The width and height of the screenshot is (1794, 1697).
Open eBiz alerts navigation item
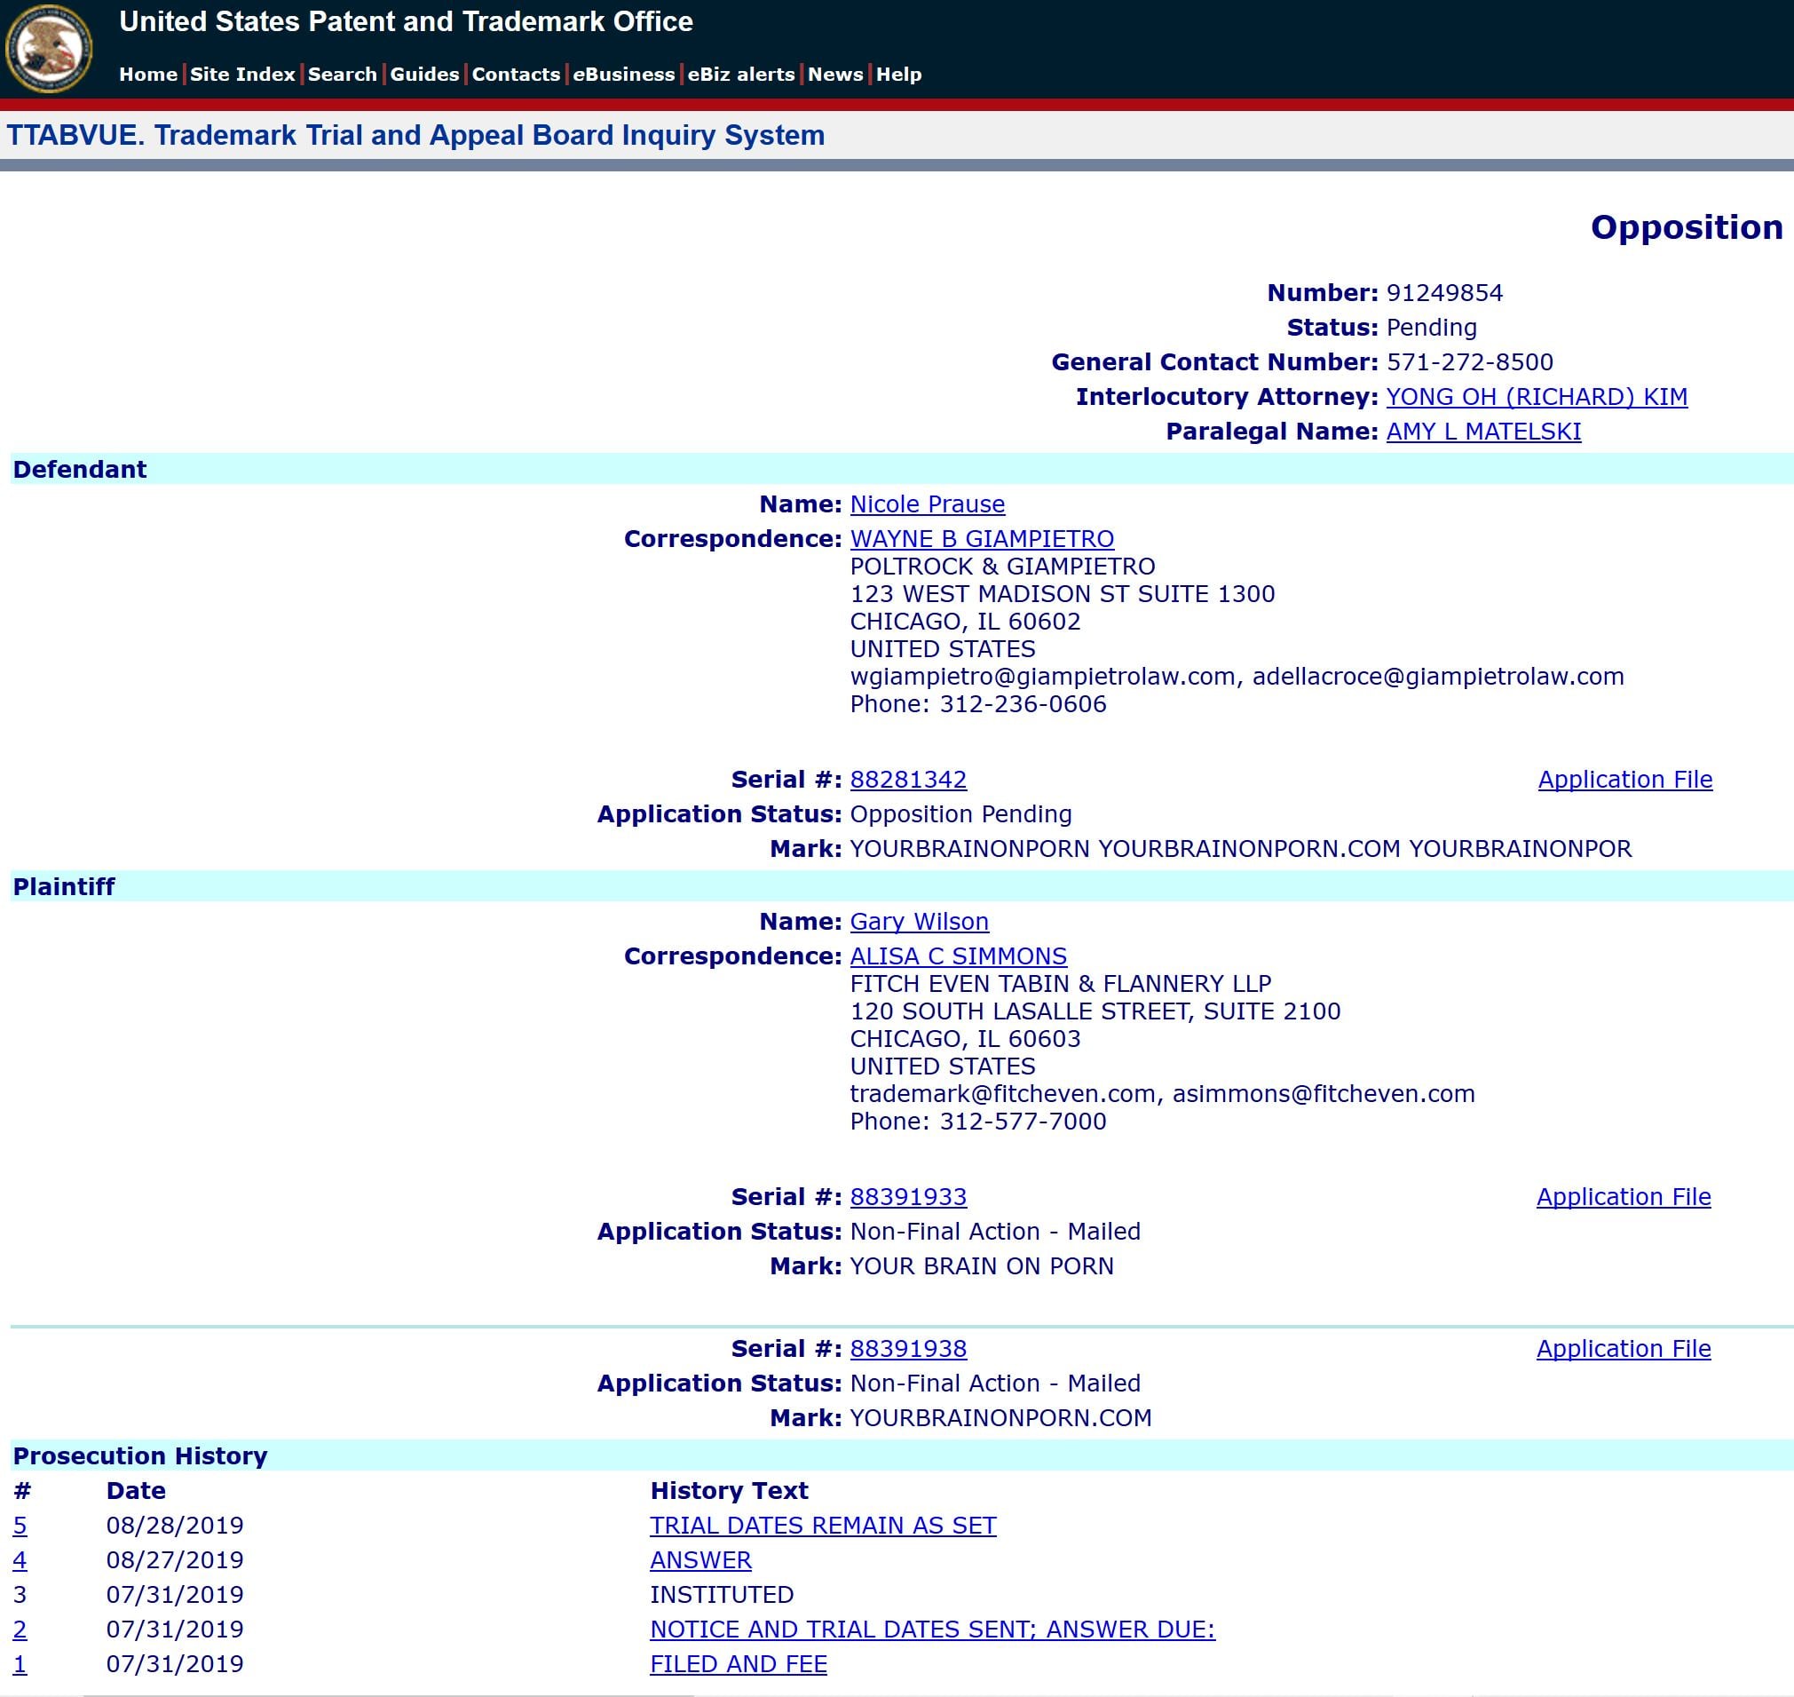[x=740, y=75]
